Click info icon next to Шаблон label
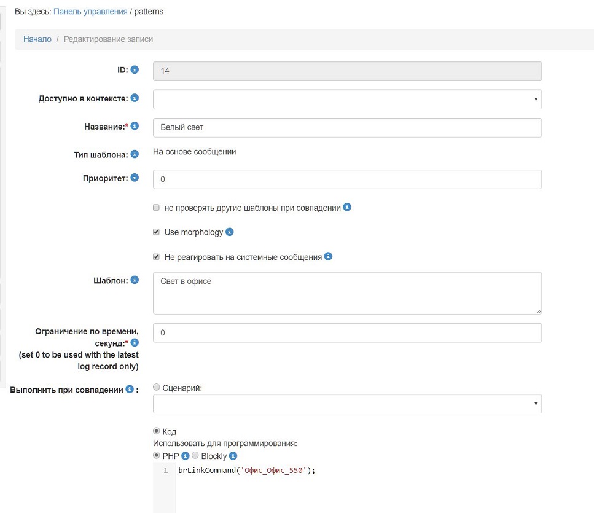594x513 pixels. tap(135, 280)
